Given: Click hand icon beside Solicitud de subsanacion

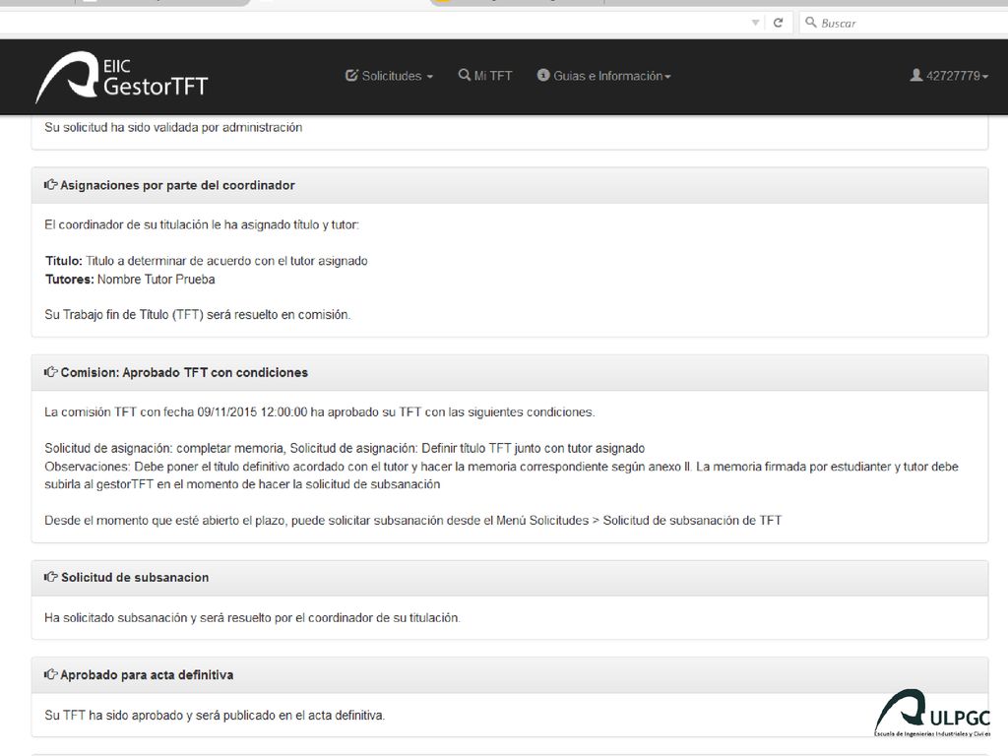Looking at the screenshot, I should point(51,577).
